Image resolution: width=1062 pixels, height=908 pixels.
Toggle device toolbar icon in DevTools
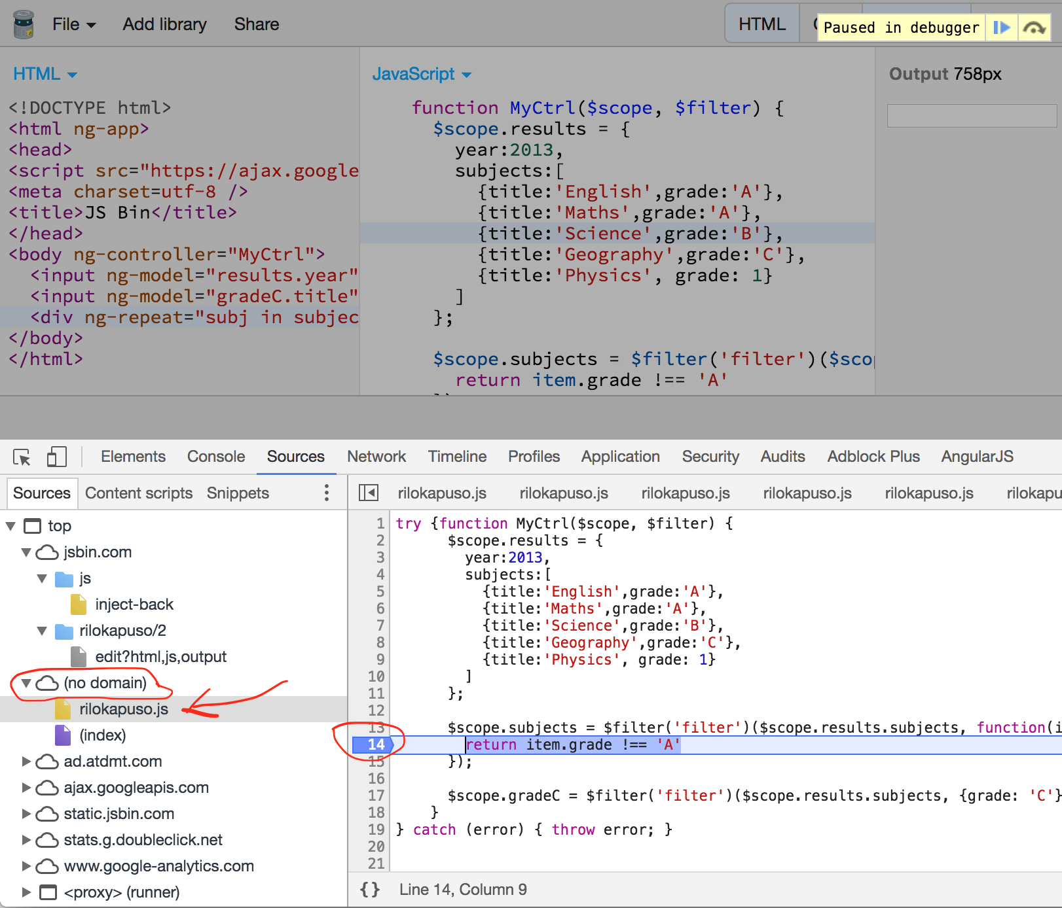57,457
